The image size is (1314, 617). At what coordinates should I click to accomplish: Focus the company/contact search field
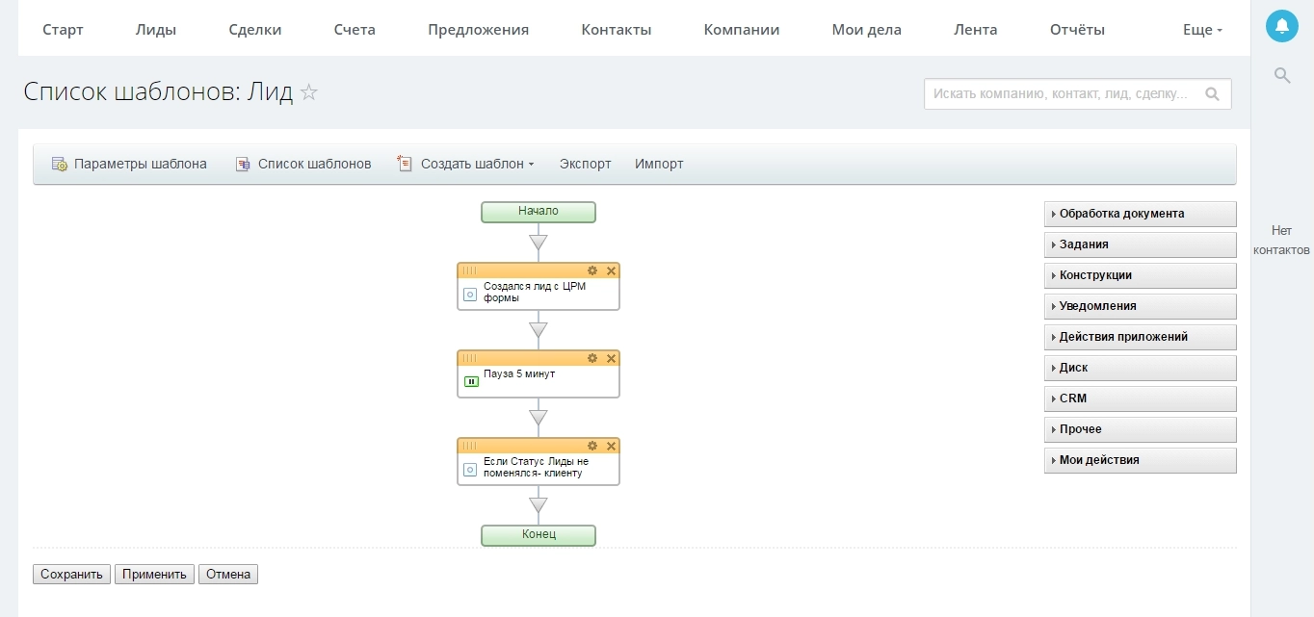coord(1060,94)
